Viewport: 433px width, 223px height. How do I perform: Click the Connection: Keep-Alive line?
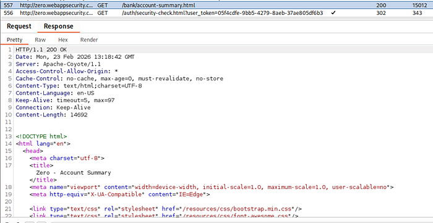pos(53,107)
